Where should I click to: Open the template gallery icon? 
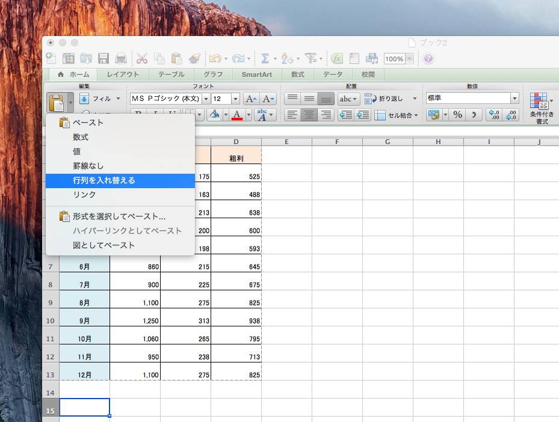69,58
